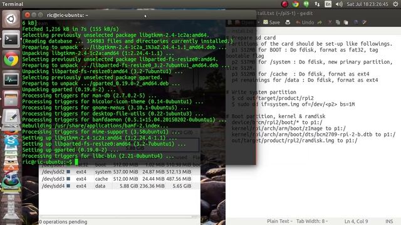The image size is (401, 225).
Task: Click the Save button in gedit toolbar
Action: [x=271, y=22]
